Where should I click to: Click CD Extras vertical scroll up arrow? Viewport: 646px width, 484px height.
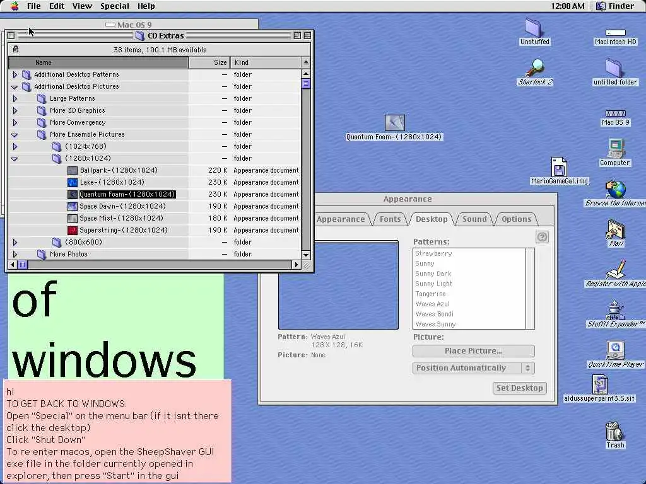coord(306,74)
